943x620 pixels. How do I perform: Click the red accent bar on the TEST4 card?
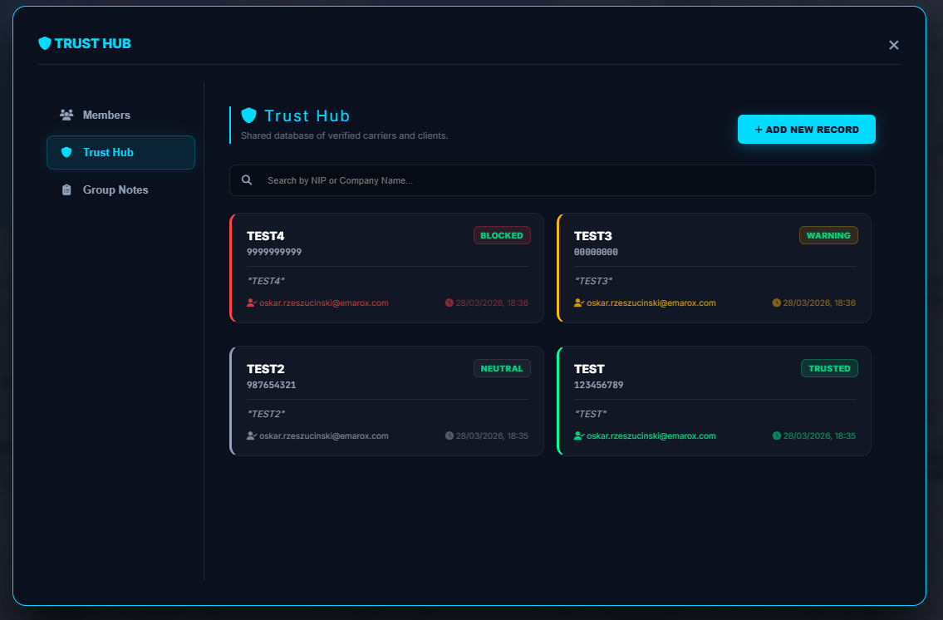pos(232,268)
